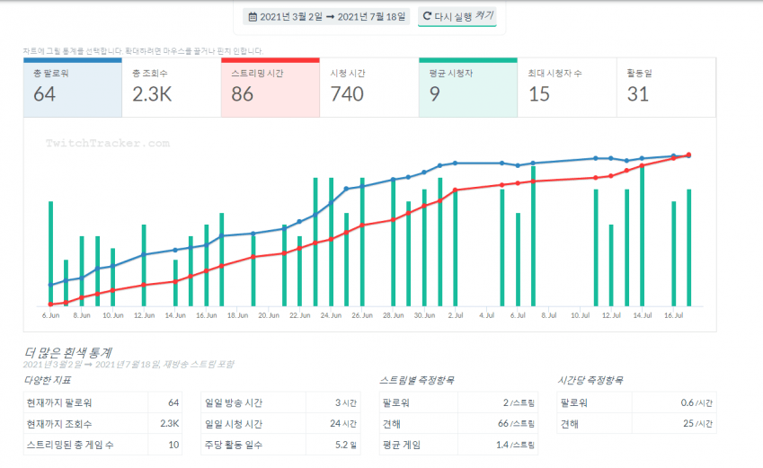Click the calendar icon in the date range
The height and width of the screenshot is (468, 763).
[253, 17]
